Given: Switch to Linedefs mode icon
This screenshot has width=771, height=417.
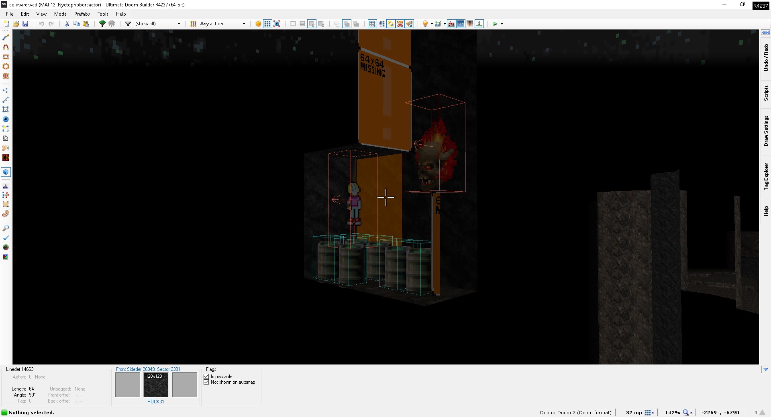Looking at the screenshot, I should click(6, 99).
